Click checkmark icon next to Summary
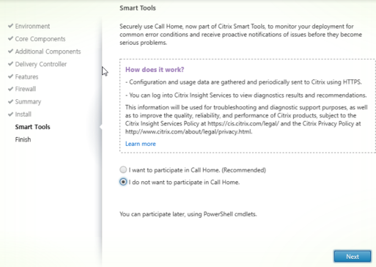Image resolution: width=376 pixels, height=267 pixels. 10,101
